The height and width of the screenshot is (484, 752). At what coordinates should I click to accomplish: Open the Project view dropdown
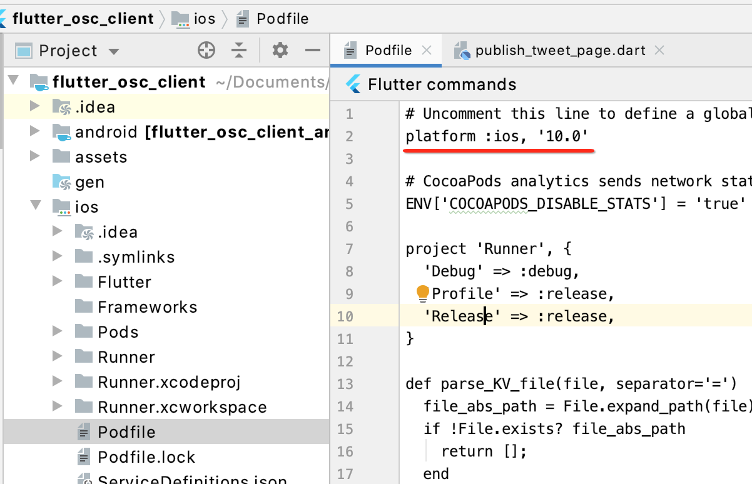click(x=113, y=51)
